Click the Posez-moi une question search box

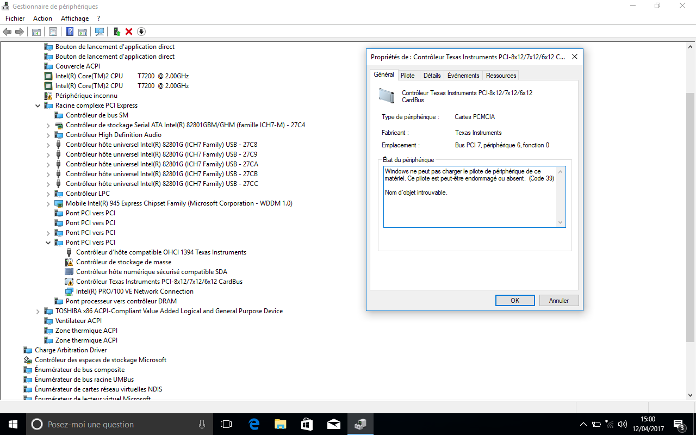(x=120, y=424)
